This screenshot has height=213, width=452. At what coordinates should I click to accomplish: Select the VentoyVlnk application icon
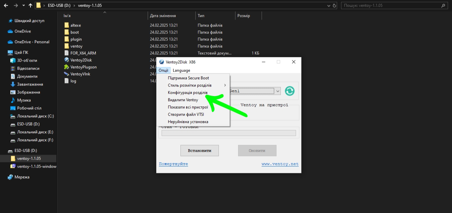click(67, 74)
